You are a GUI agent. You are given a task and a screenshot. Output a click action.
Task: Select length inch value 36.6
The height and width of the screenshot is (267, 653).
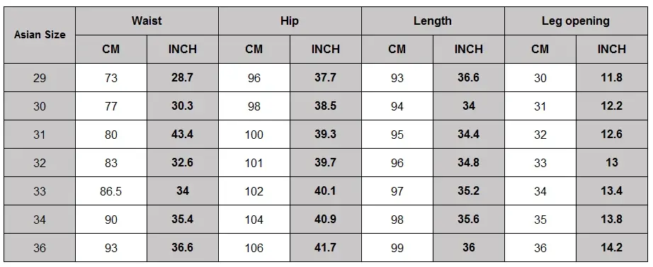point(469,78)
